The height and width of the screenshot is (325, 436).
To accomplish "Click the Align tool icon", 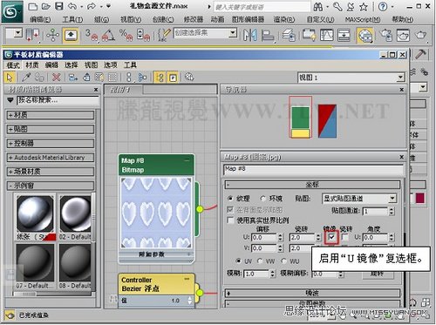I will pos(268,35).
